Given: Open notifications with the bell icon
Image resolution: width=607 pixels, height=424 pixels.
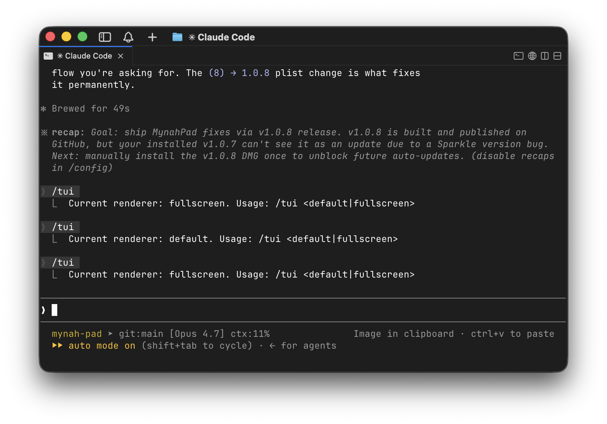Looking at the screenshot, I should (x=128, y=37).
